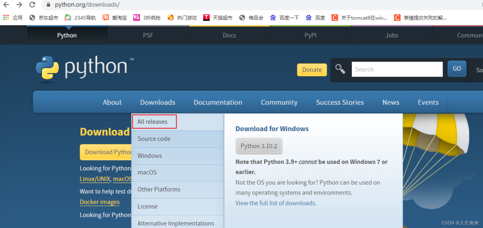Click the yellow Donate button
483x228 pixels.
click(312, 70)
